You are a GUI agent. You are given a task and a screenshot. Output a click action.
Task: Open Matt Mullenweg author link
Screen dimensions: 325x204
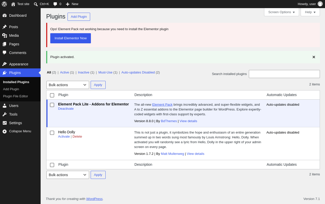coord(172,154)
